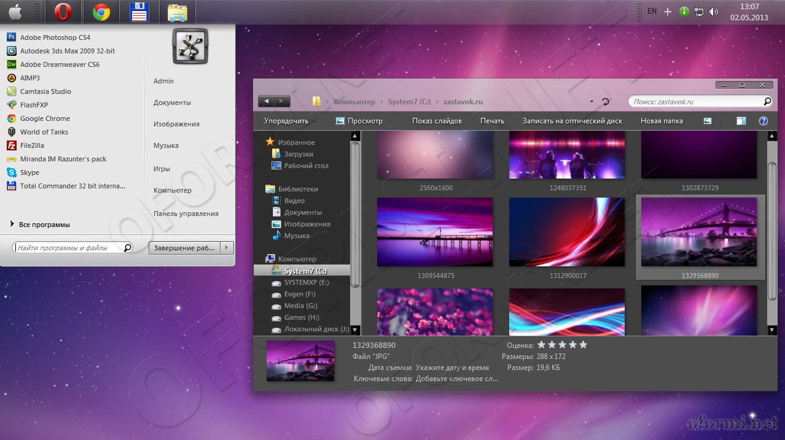Viewport: 785px width, 440px height.
Task: Open Opera from the taskbar
Action: click(63, 12)
